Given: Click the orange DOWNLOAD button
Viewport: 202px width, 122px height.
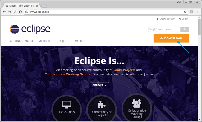Looking at the screenshot, I should [171, 38].
